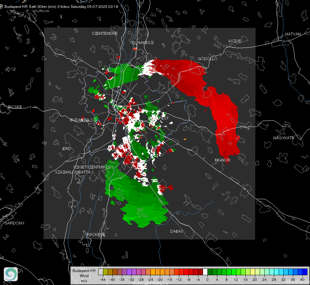Click the SZIGETSZENTMIKLÓS label
This screenshot has width=310, height=285.
click(x=93, y=167)
